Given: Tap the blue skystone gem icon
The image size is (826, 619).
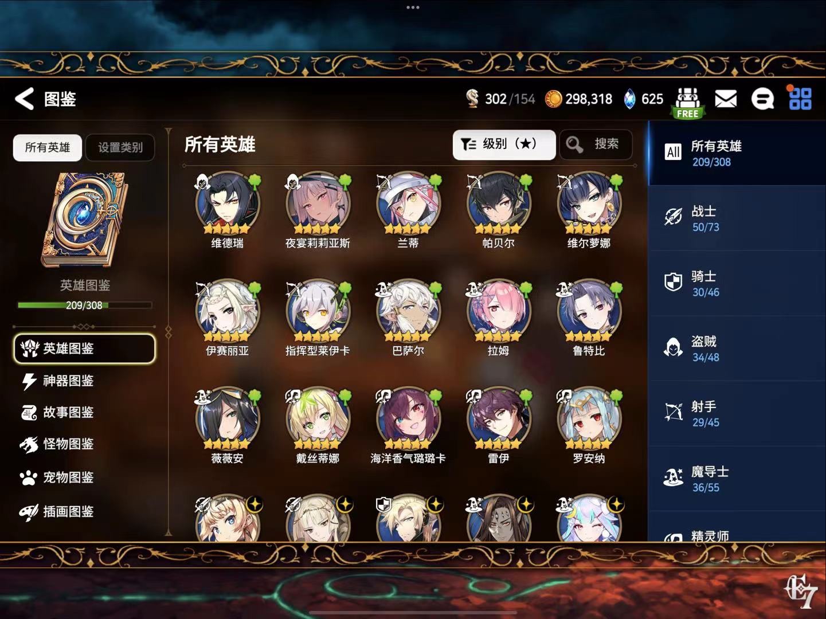Looking at the screenshot, I should tap(629, 99).
